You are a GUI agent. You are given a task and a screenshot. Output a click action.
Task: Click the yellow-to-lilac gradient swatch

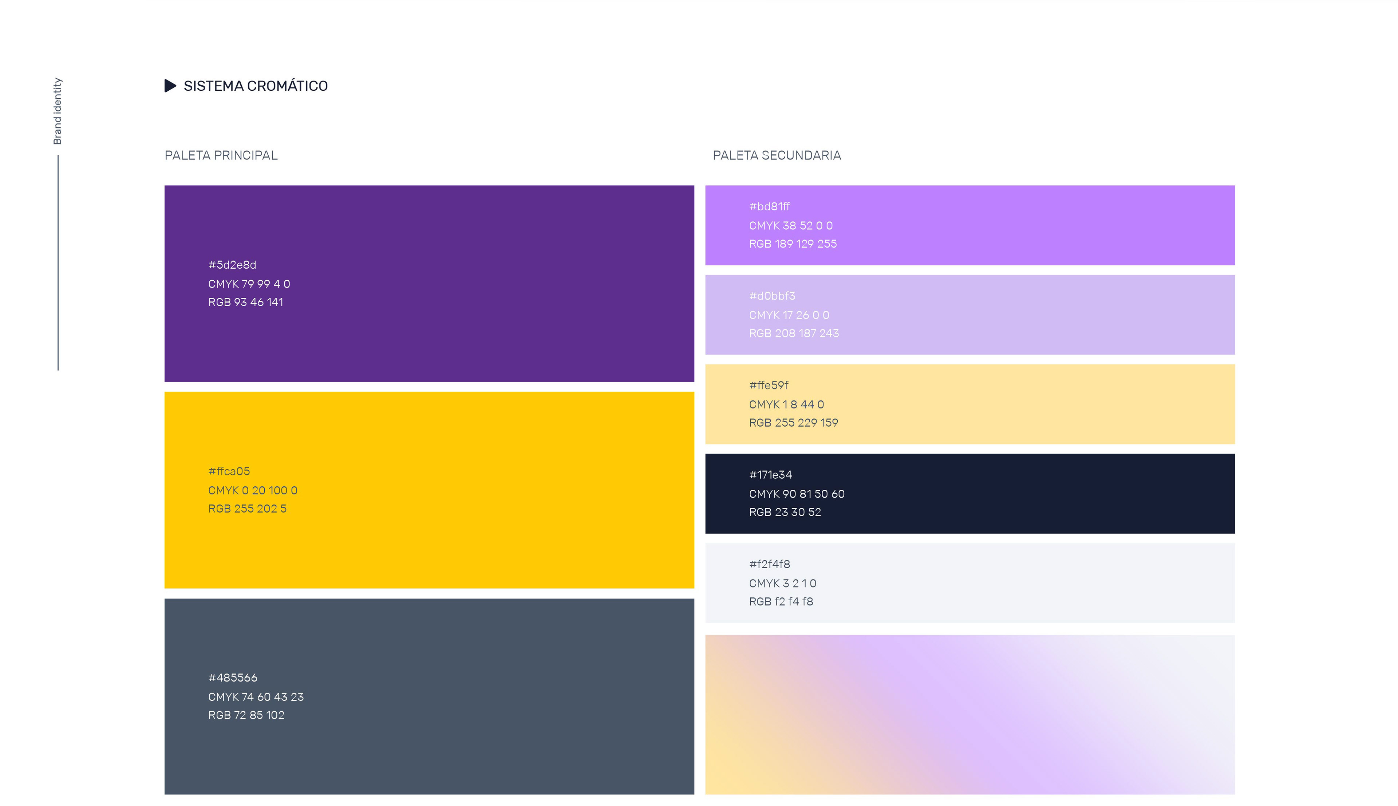pos(969,714)
